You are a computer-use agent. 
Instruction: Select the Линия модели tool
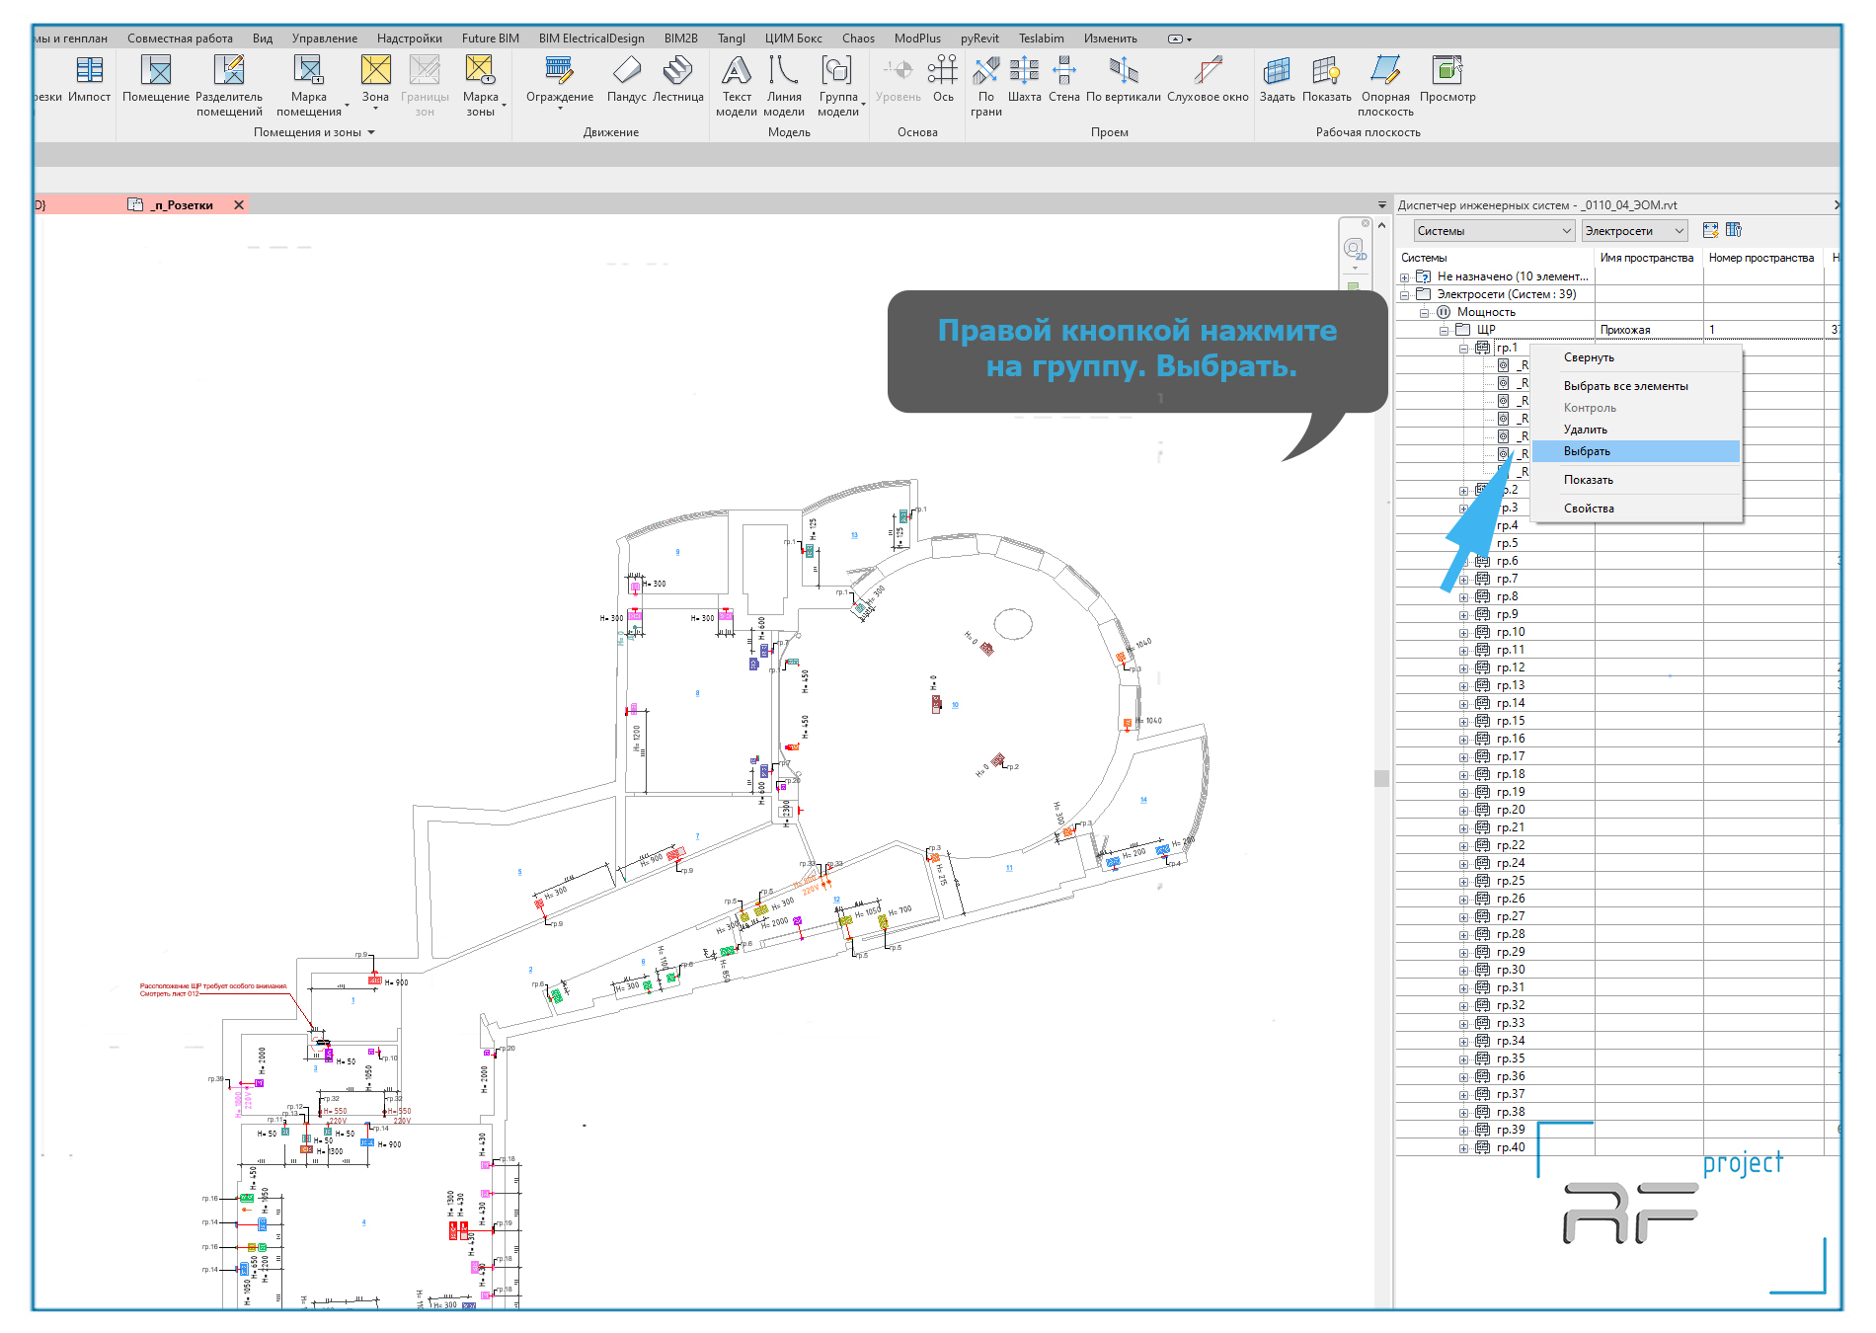click(x=784, y=86)
